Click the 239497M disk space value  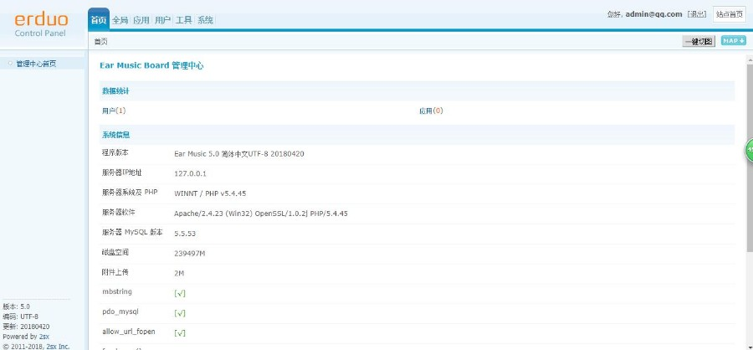tap(190, 254)
